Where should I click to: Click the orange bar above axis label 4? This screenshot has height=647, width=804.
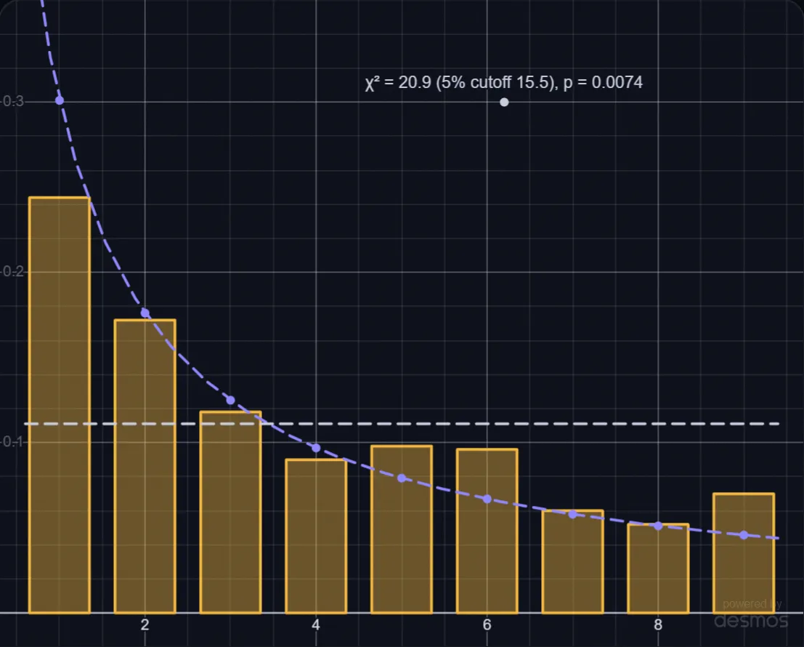click(317, 537)
